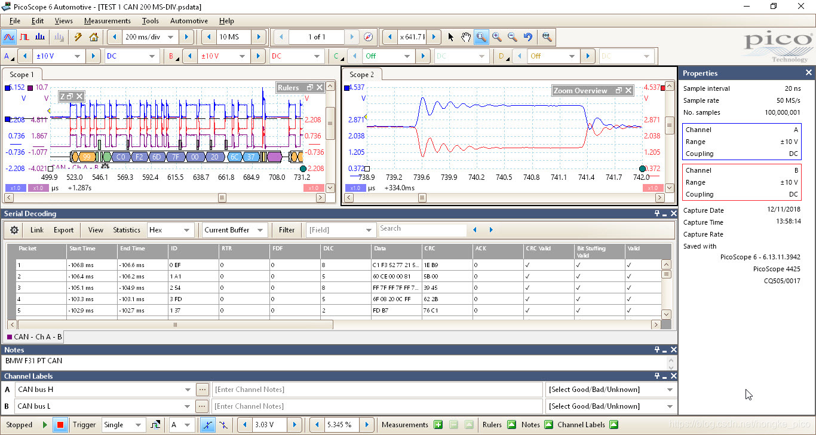Click the Zoom out magnifier icon
Screen dimensions: 816x435
click(513, 37)
